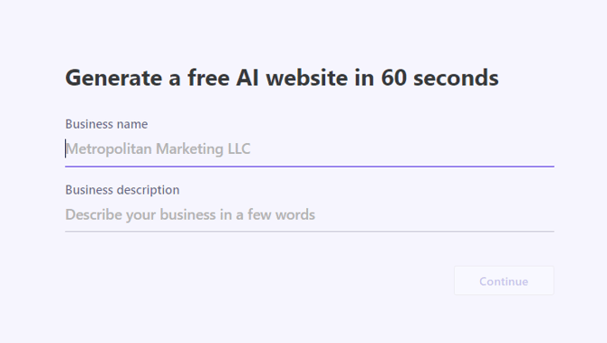Click the gray underline under Business description field
607x343 pixels.
[x=309, y=232]
